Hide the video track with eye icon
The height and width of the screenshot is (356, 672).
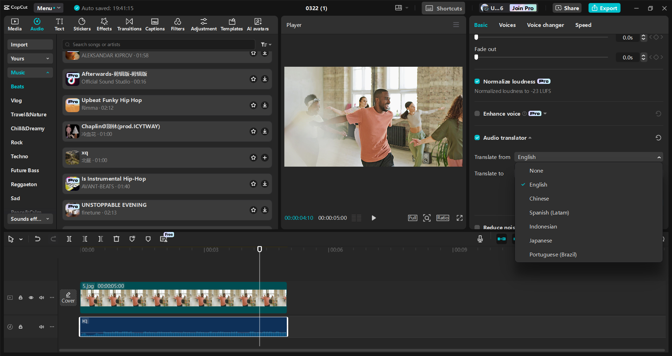click(31, 298)
